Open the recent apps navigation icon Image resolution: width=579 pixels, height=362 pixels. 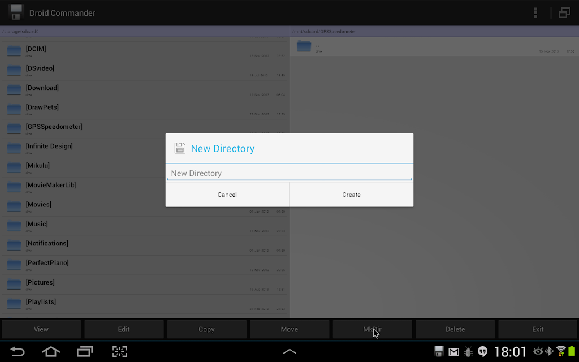click(85, 351)
